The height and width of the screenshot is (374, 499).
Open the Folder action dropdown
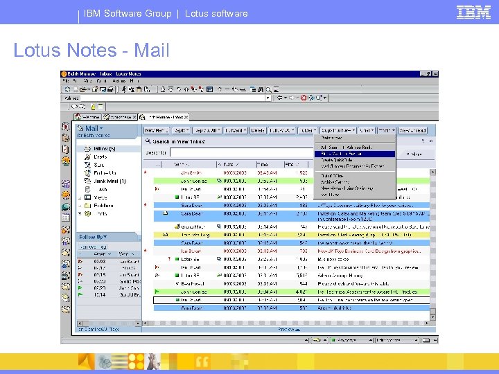click(x=308, y=130)
